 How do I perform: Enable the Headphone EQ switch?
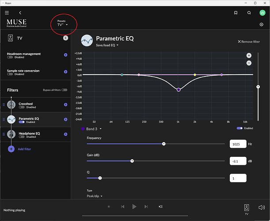click(x=22, y=137)
